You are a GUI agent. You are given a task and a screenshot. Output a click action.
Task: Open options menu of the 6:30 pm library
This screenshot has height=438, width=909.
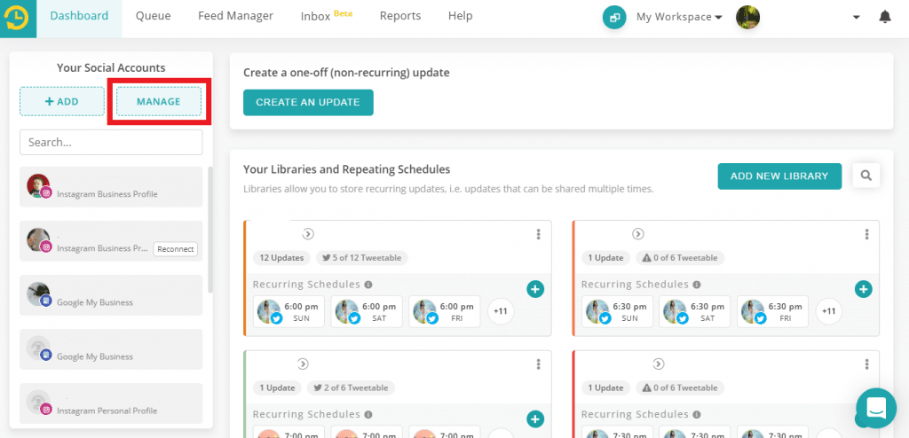pyautogui.click(x=866, y=234)
